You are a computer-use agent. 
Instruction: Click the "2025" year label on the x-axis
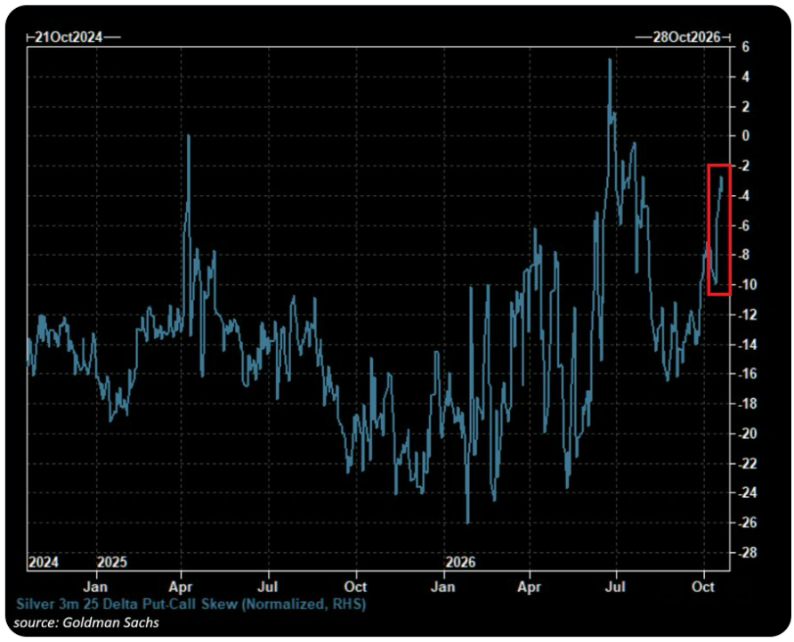click(112, 562)
